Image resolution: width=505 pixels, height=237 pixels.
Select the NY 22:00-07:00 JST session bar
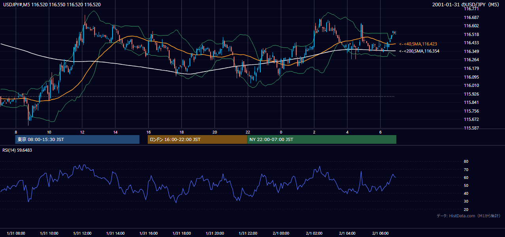322,139
